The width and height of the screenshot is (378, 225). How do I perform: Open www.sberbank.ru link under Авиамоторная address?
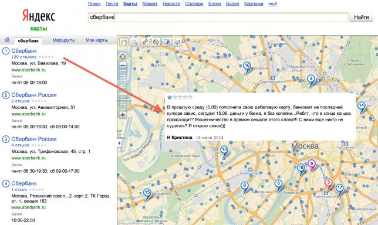28,114
